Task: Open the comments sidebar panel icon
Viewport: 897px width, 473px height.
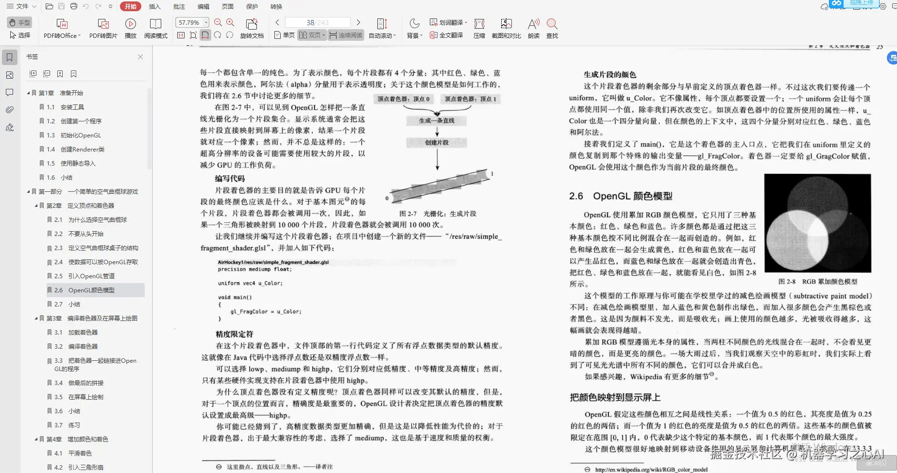Action: click(x=9, y=92)
